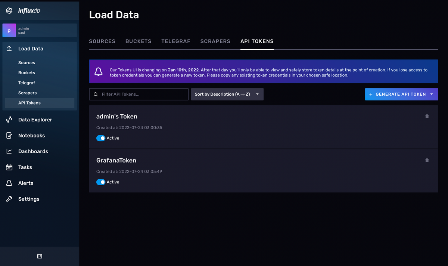Open the Scrapers tab
This screenshot has width=448, height=266.
215,41
